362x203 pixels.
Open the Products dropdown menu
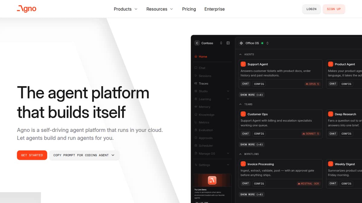click(125, 9)
